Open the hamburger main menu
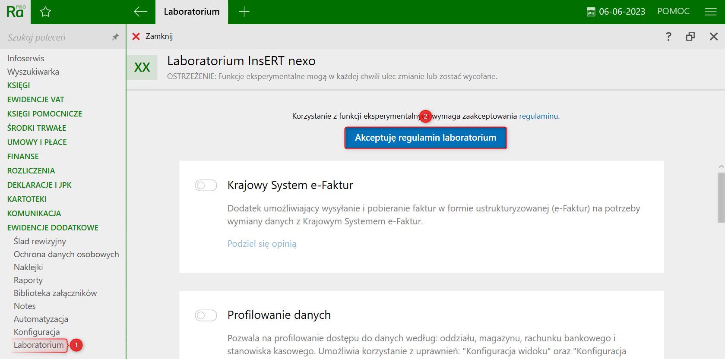725x359 pixels. pos(710,12)
